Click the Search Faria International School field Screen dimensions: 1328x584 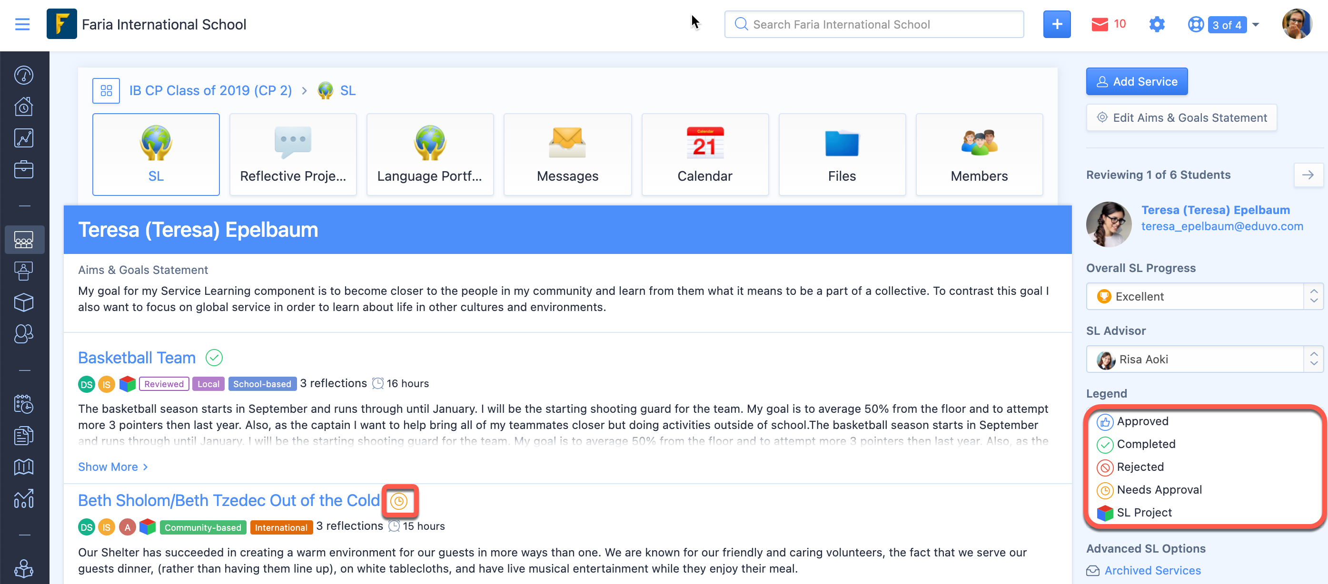[873, 24]
